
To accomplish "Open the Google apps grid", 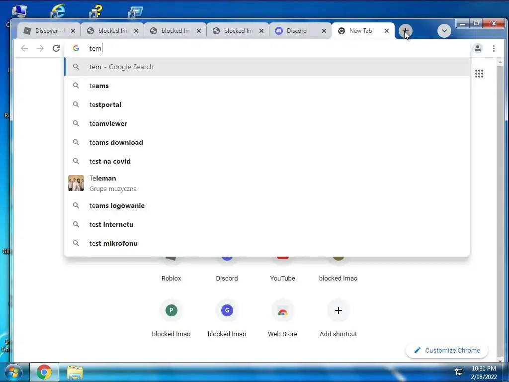I will [x=479, y=74].
